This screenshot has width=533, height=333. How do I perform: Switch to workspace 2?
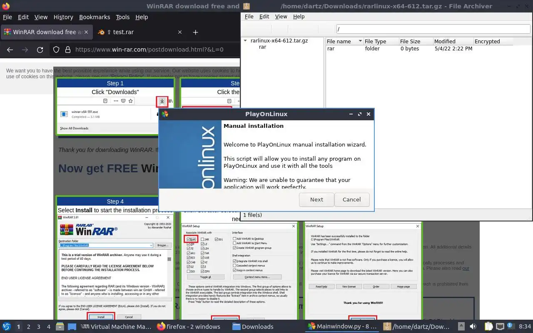[x=29, y=327]
